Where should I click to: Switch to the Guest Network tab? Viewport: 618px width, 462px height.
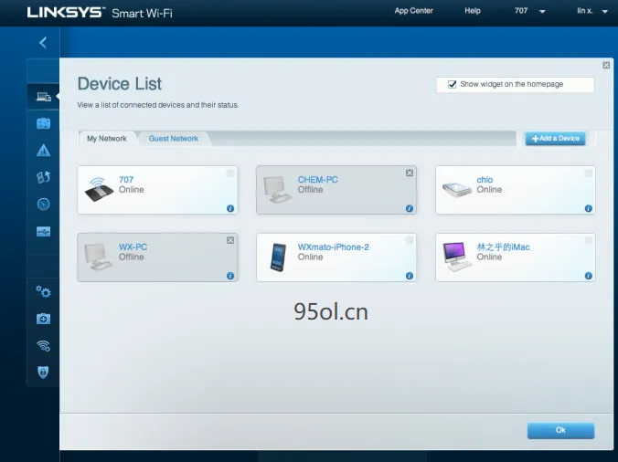click(x=174, y=139)
